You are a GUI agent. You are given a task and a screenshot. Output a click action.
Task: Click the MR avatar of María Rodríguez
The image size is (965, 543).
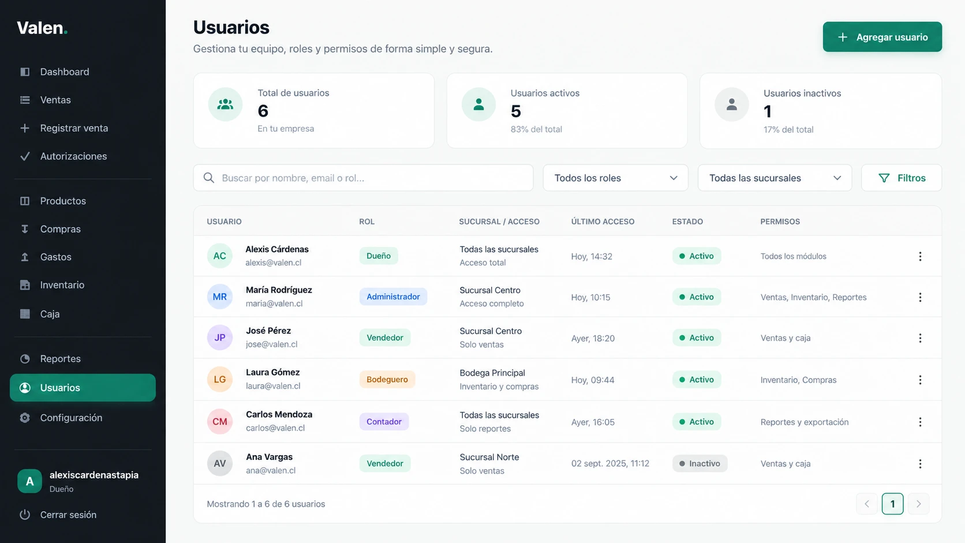[x=220, y=297]
